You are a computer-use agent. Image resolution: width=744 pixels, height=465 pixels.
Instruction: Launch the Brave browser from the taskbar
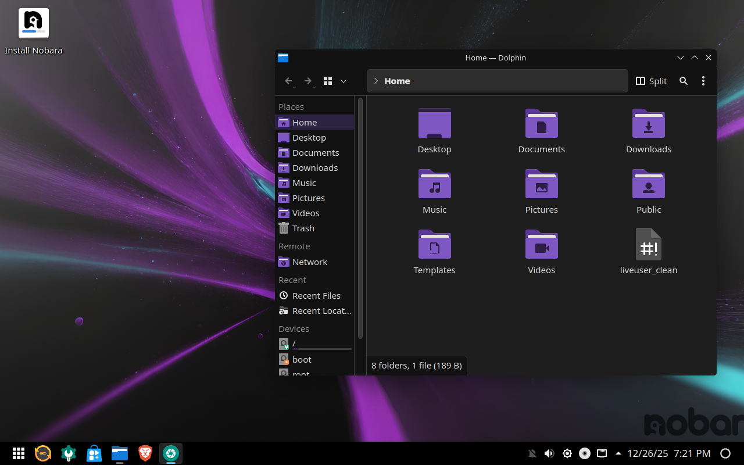[x=145, y=453]
